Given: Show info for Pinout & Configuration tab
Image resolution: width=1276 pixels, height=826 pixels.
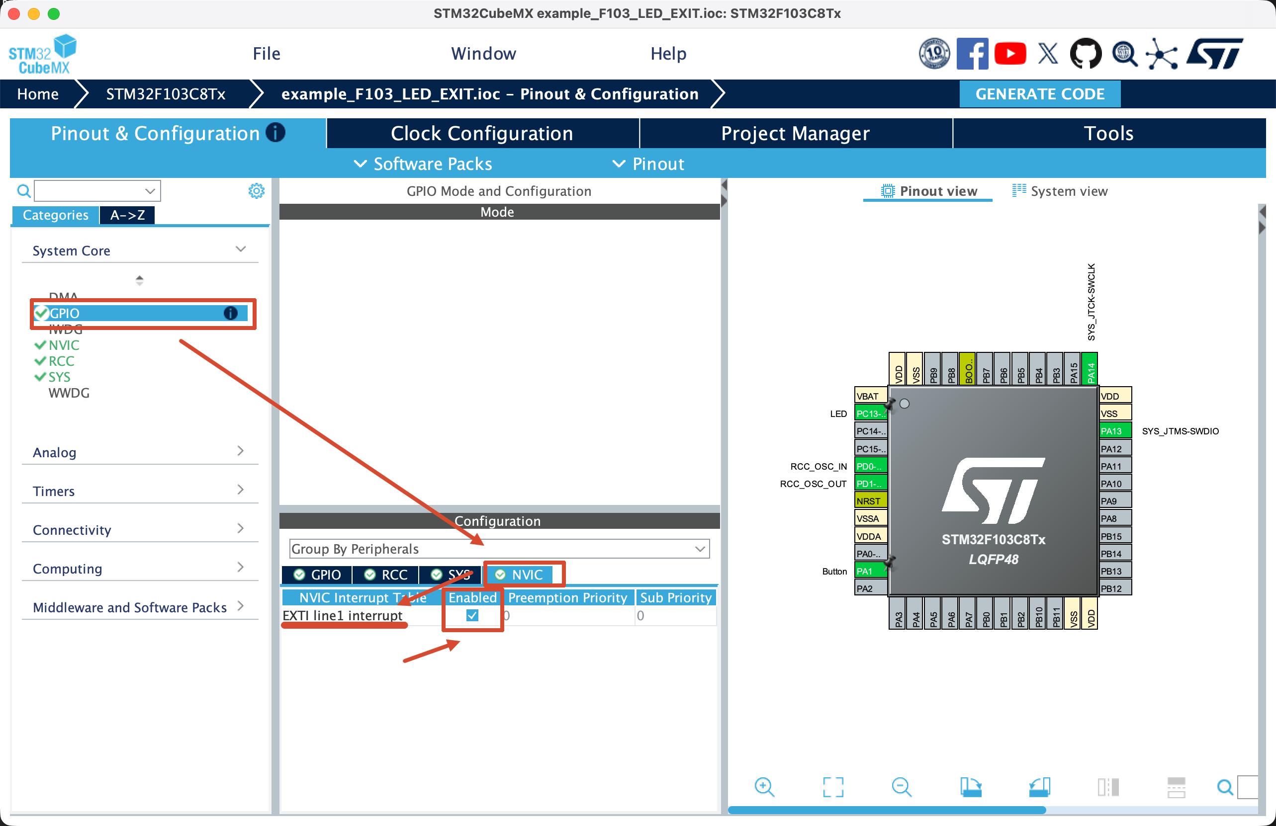Looking at the screenshot, I should [x=275, y=132].
